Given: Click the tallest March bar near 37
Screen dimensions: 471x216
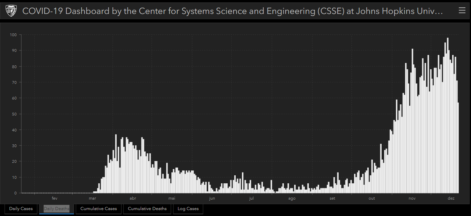Looking at the screenshot, I should [116, 164].
